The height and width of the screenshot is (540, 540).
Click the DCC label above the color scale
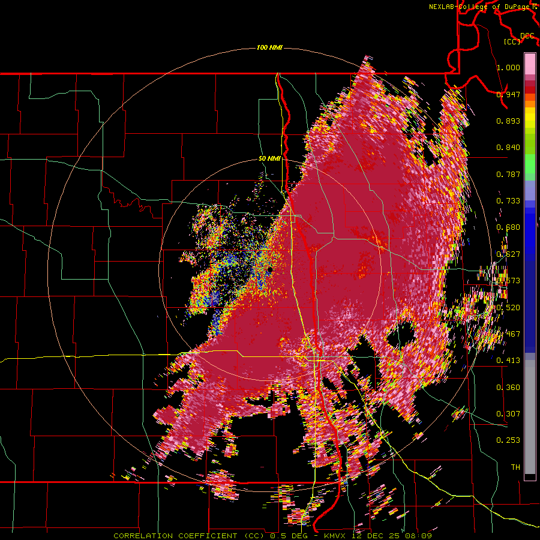(527, 36)
